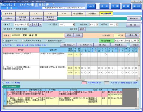This screenshot has width=143, height=112.
Task: Expand the 対象年月 dropdown
Action: (x=28, y=25)
